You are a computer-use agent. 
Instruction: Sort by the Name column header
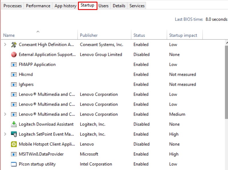pos(39,35)
